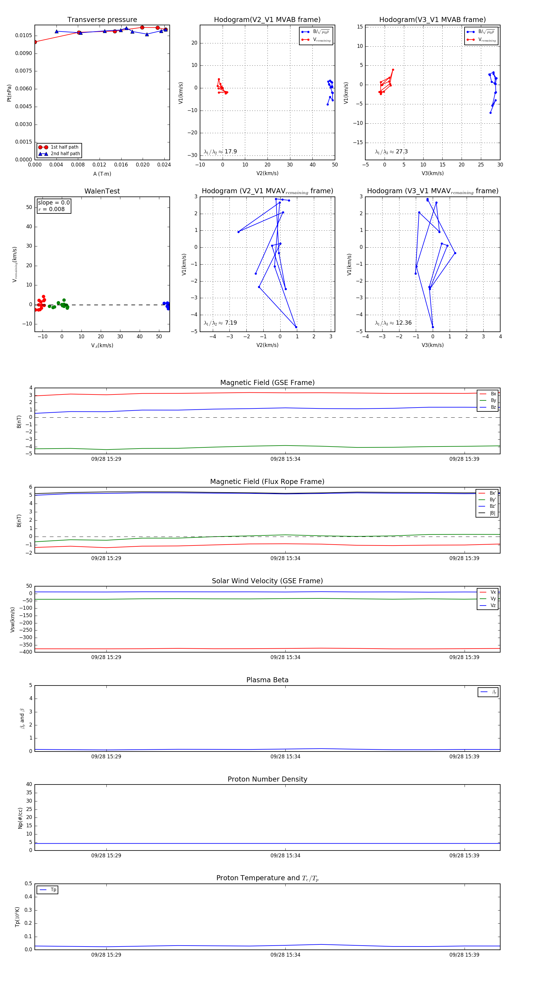Click the 'Transverse pressure' plot title
This screenshot has height=981, width=535.
(x=102, y=20)
